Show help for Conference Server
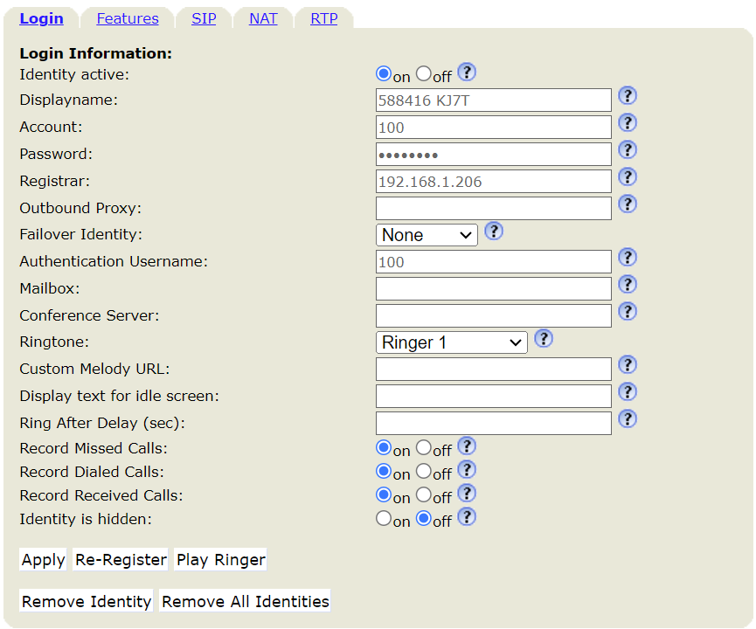The height and width of the screenshot is (629, 756). pyautogui.click(x=628, y=311)
